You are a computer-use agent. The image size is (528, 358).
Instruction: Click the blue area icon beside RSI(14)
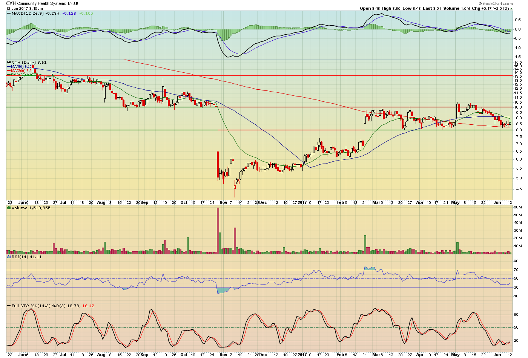tap(9, 257)
